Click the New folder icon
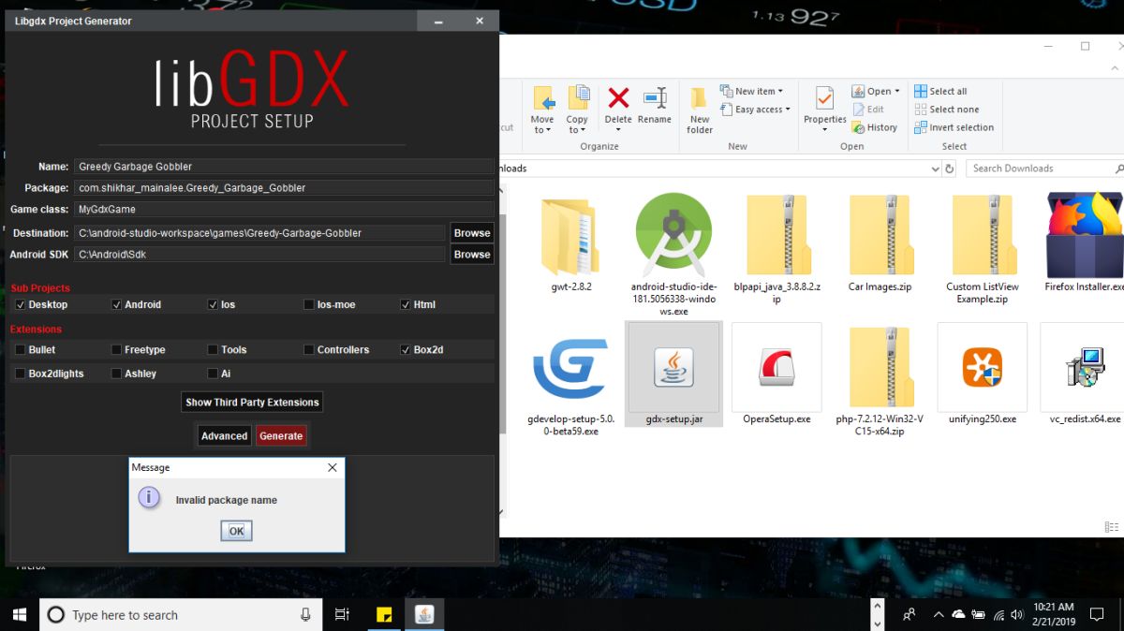1124x631 pixels. pyautogui.click(x=699, y=98)
